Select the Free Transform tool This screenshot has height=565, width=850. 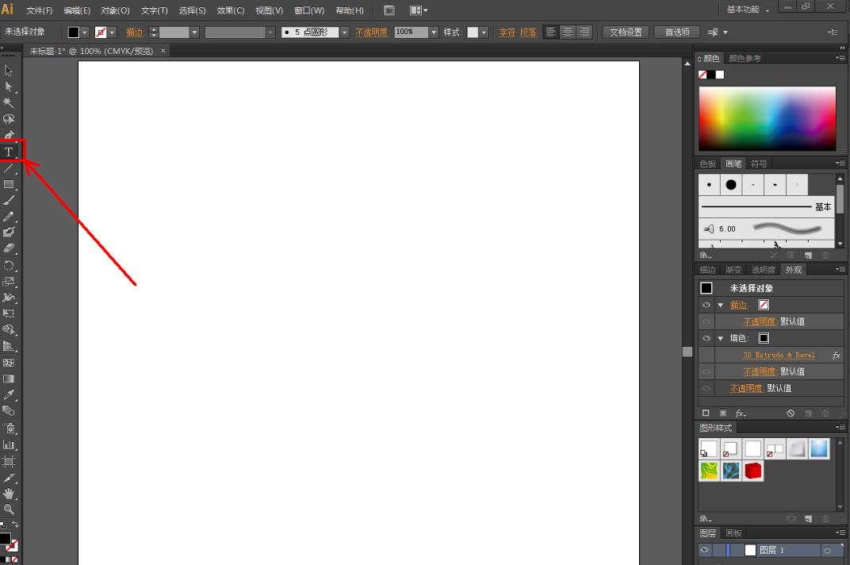click(8, 313)
